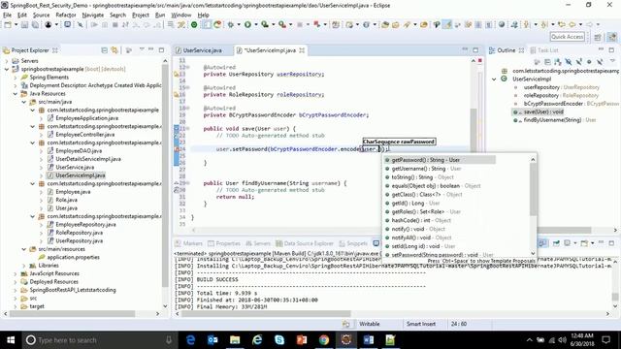Image resolution: width=621 pixels, height=349 pixels.
Task: Open the Refactor menu
Action: pyautogui.click(x=66, y=15)
